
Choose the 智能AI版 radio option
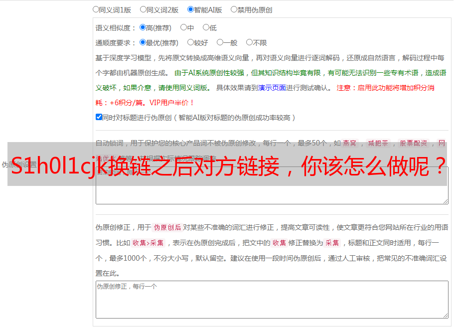point(190,9)
